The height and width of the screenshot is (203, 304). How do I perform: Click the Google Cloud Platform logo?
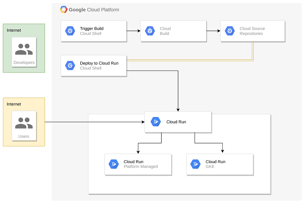64,9
